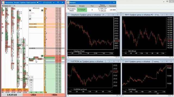
Task: Maximize the Сбербанк chart window
Action: (113, 15)
